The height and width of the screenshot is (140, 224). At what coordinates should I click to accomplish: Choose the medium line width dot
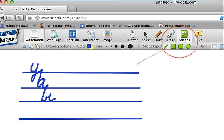pyautogui.click(x=116, y=46)
